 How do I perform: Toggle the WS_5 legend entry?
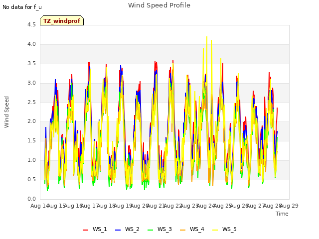224,229
